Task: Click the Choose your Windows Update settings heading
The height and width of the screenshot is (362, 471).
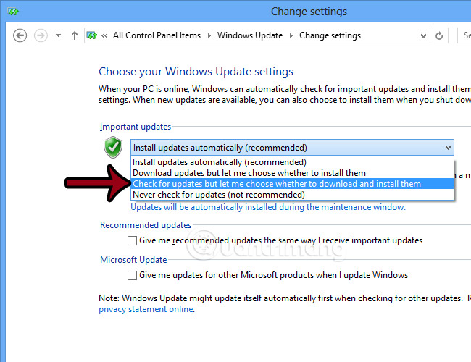Action: coord(196,72)
